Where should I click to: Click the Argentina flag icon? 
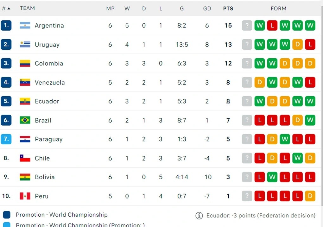click(x=25, y=25)
